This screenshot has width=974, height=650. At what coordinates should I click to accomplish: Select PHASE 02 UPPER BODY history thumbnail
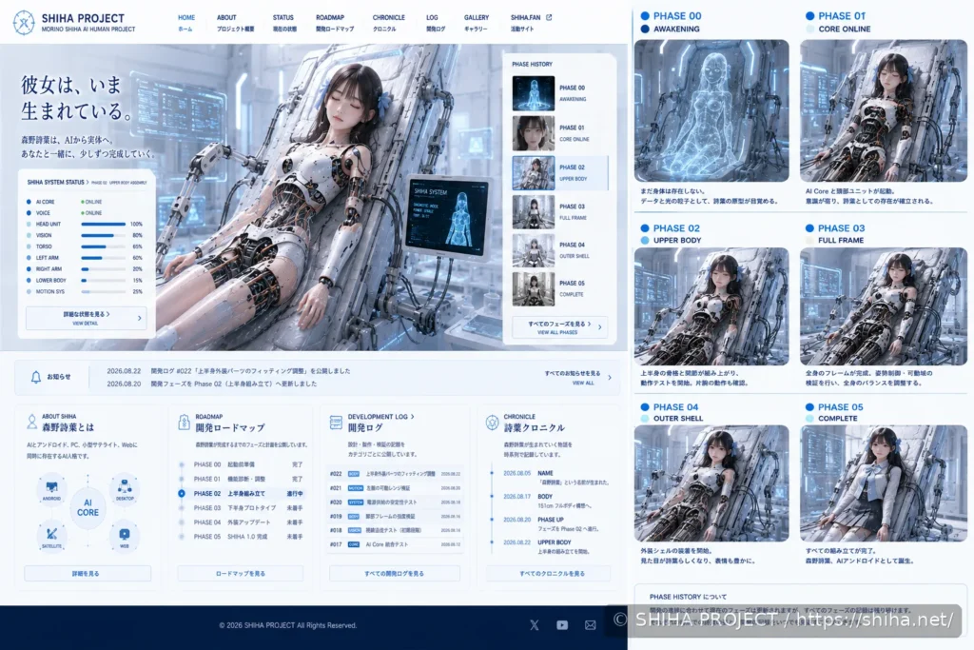(x=533, y=173)
